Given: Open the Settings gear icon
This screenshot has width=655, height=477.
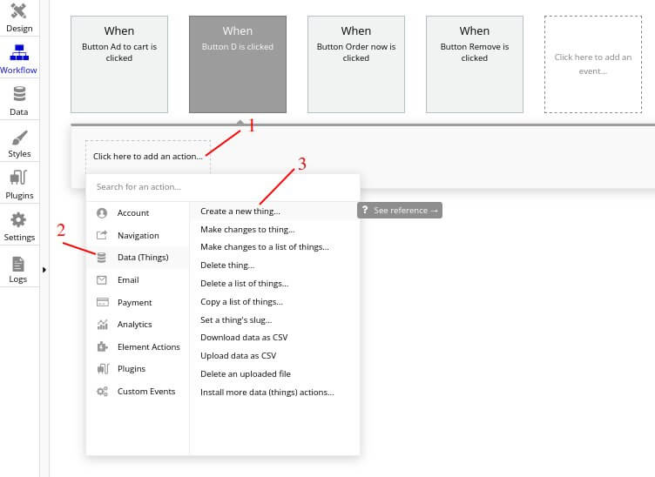Looking at the screenshot, I should click(19, 219).
